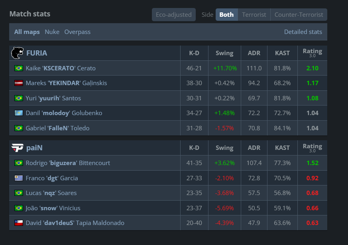Open the paiN team name link
This screenshot has height=245, width=348.
pos(34,148)
